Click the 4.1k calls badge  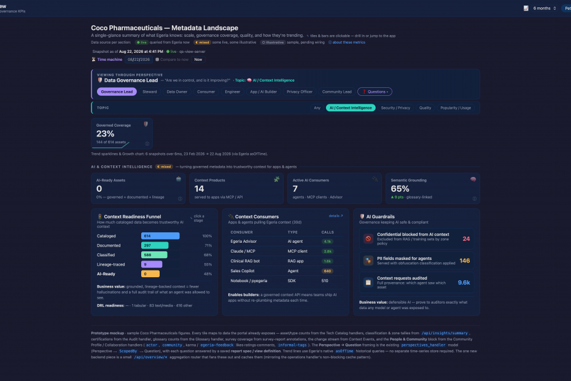[327, 242]
